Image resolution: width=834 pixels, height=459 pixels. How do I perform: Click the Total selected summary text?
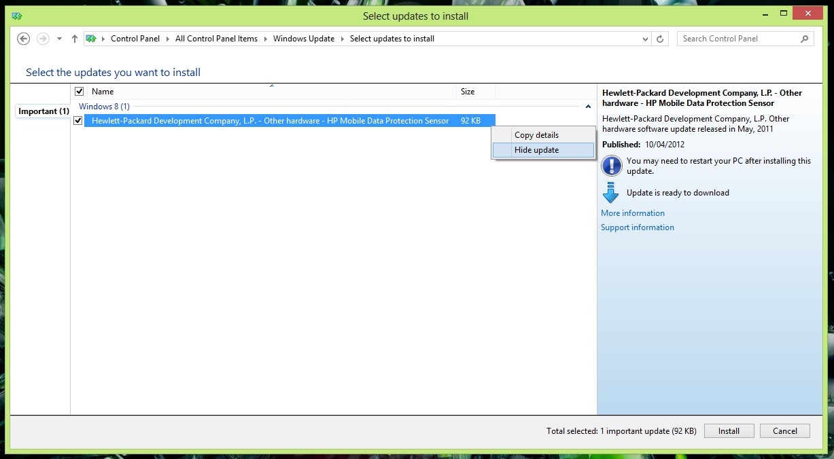[x=621, y=431]
